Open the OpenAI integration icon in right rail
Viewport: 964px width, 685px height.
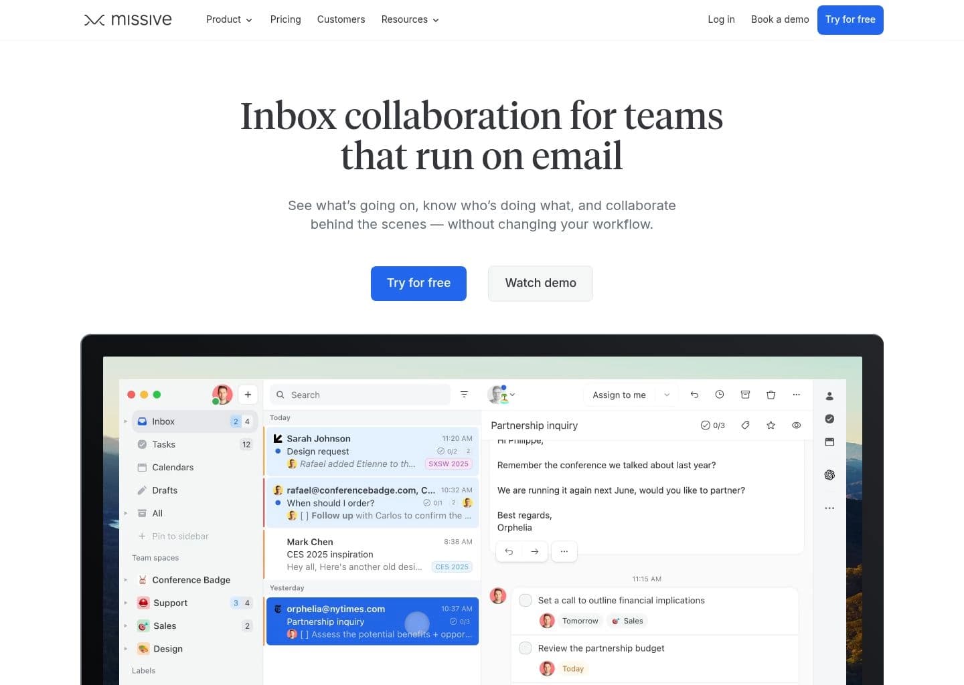coord(829,475)
